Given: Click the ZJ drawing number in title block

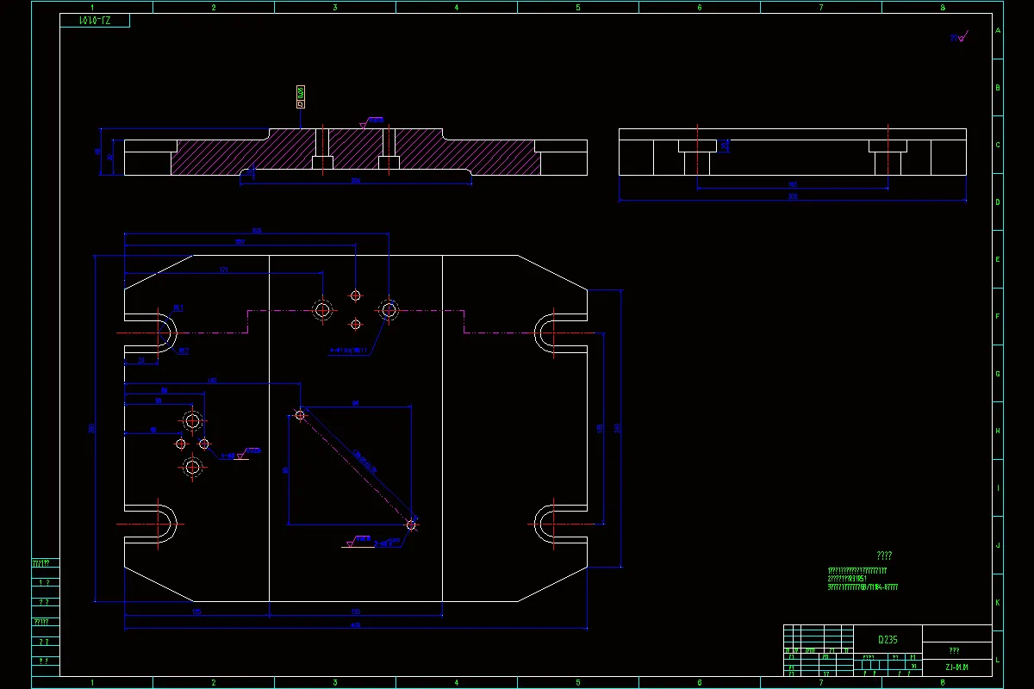Looking at the screenshot, I should coord(956,667).
